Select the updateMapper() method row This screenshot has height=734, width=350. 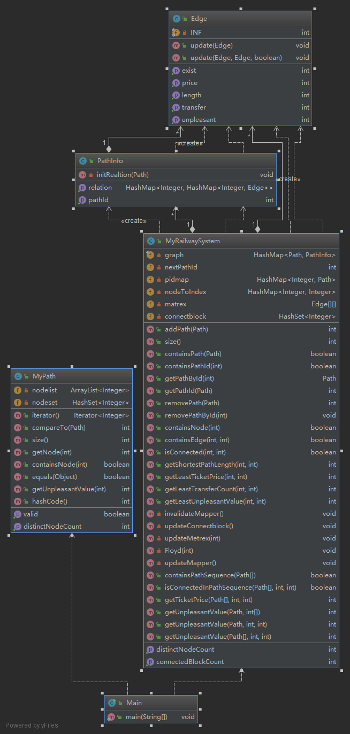coord(241,563)
